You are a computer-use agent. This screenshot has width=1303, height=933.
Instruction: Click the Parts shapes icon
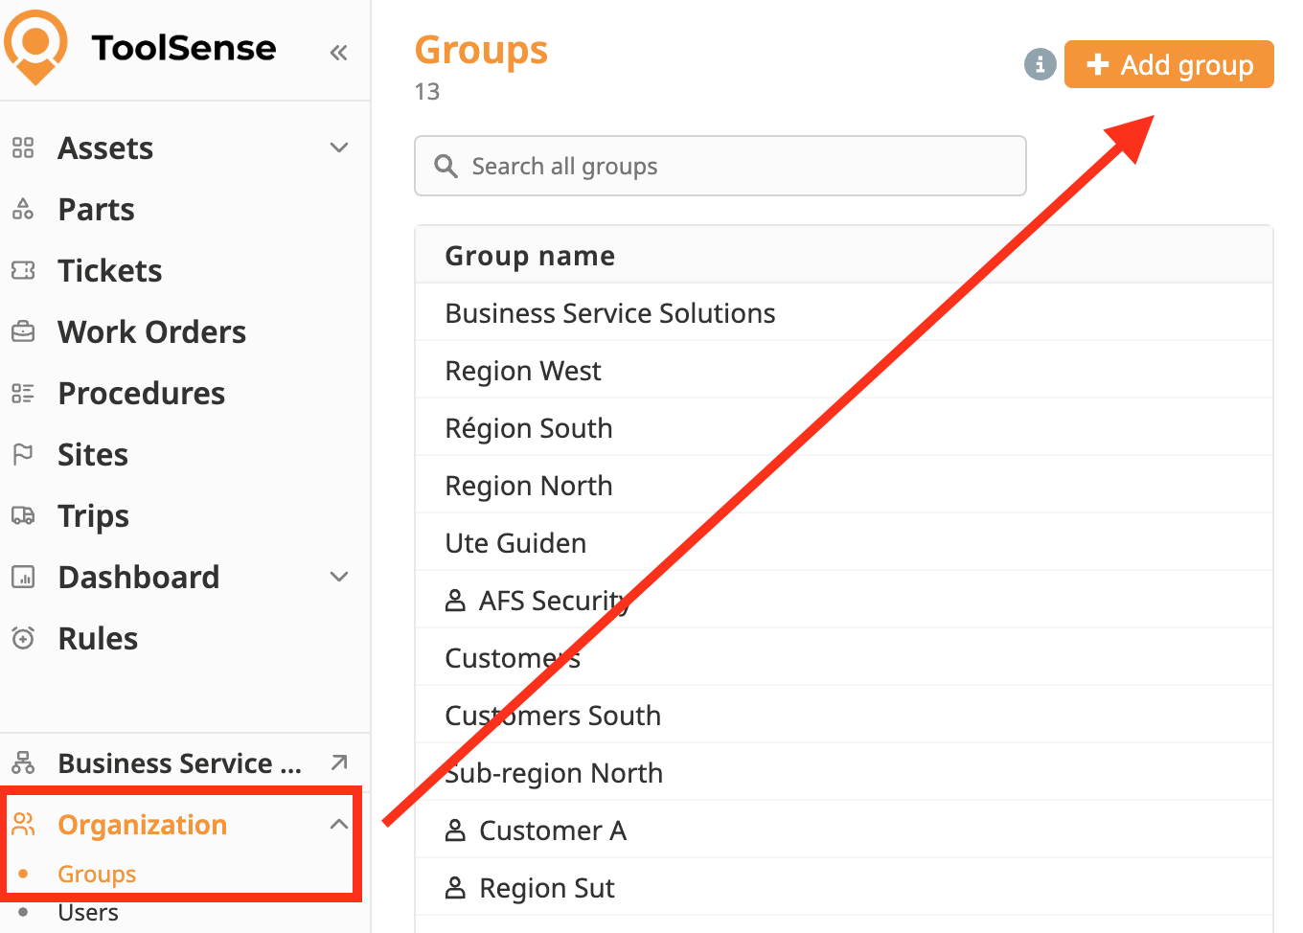click(x=23, y=210)
